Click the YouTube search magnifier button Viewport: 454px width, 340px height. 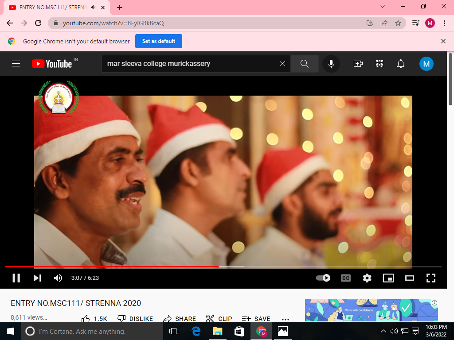click(304, 64)
